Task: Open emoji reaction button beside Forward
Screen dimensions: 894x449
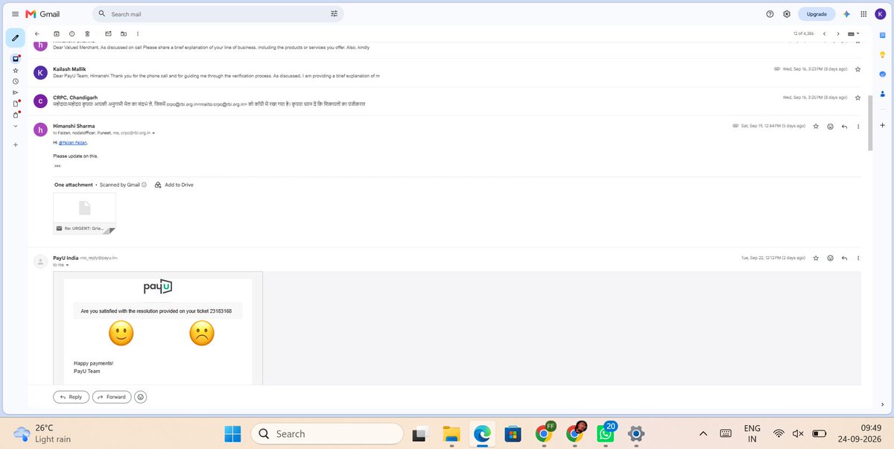Action: click(x=141, y=397)
